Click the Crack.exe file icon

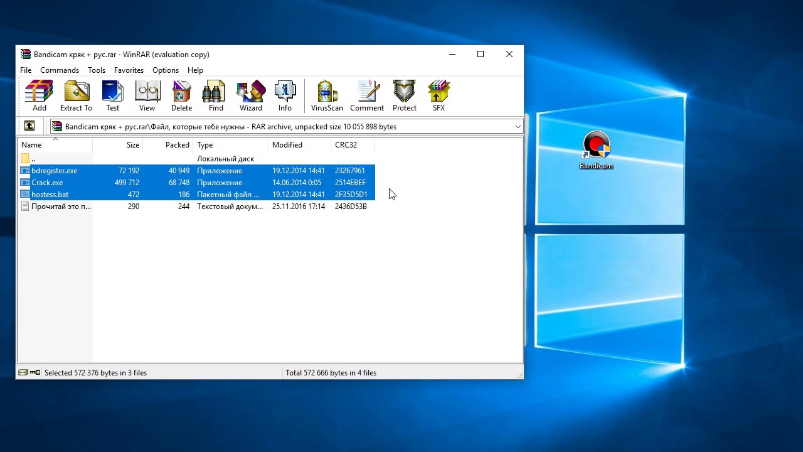pos(25,183)
